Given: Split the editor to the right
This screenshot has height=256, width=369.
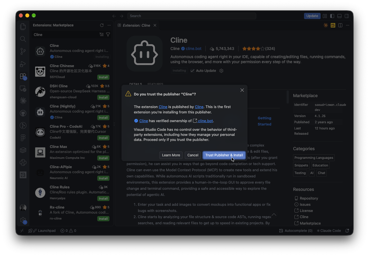Looking at the screenshot, I should point(340,25).
